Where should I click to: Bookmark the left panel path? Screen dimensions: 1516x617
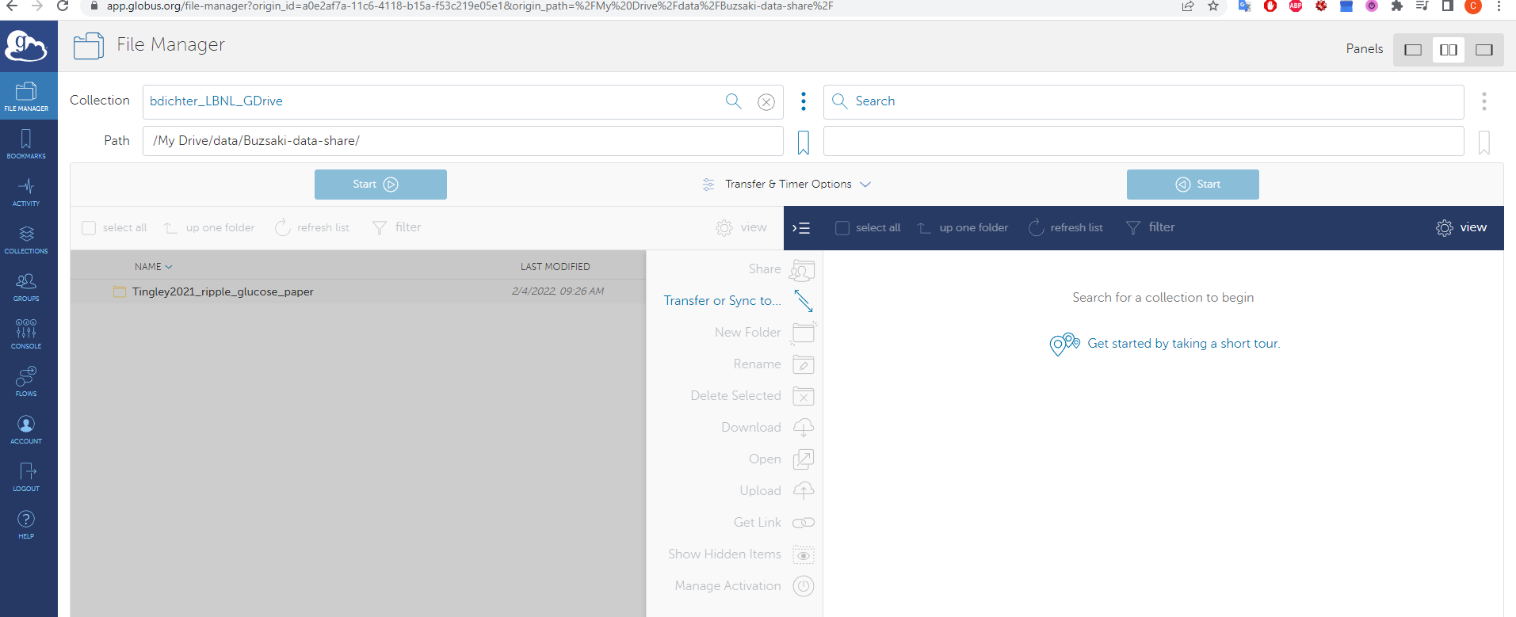tap(804, 143)
